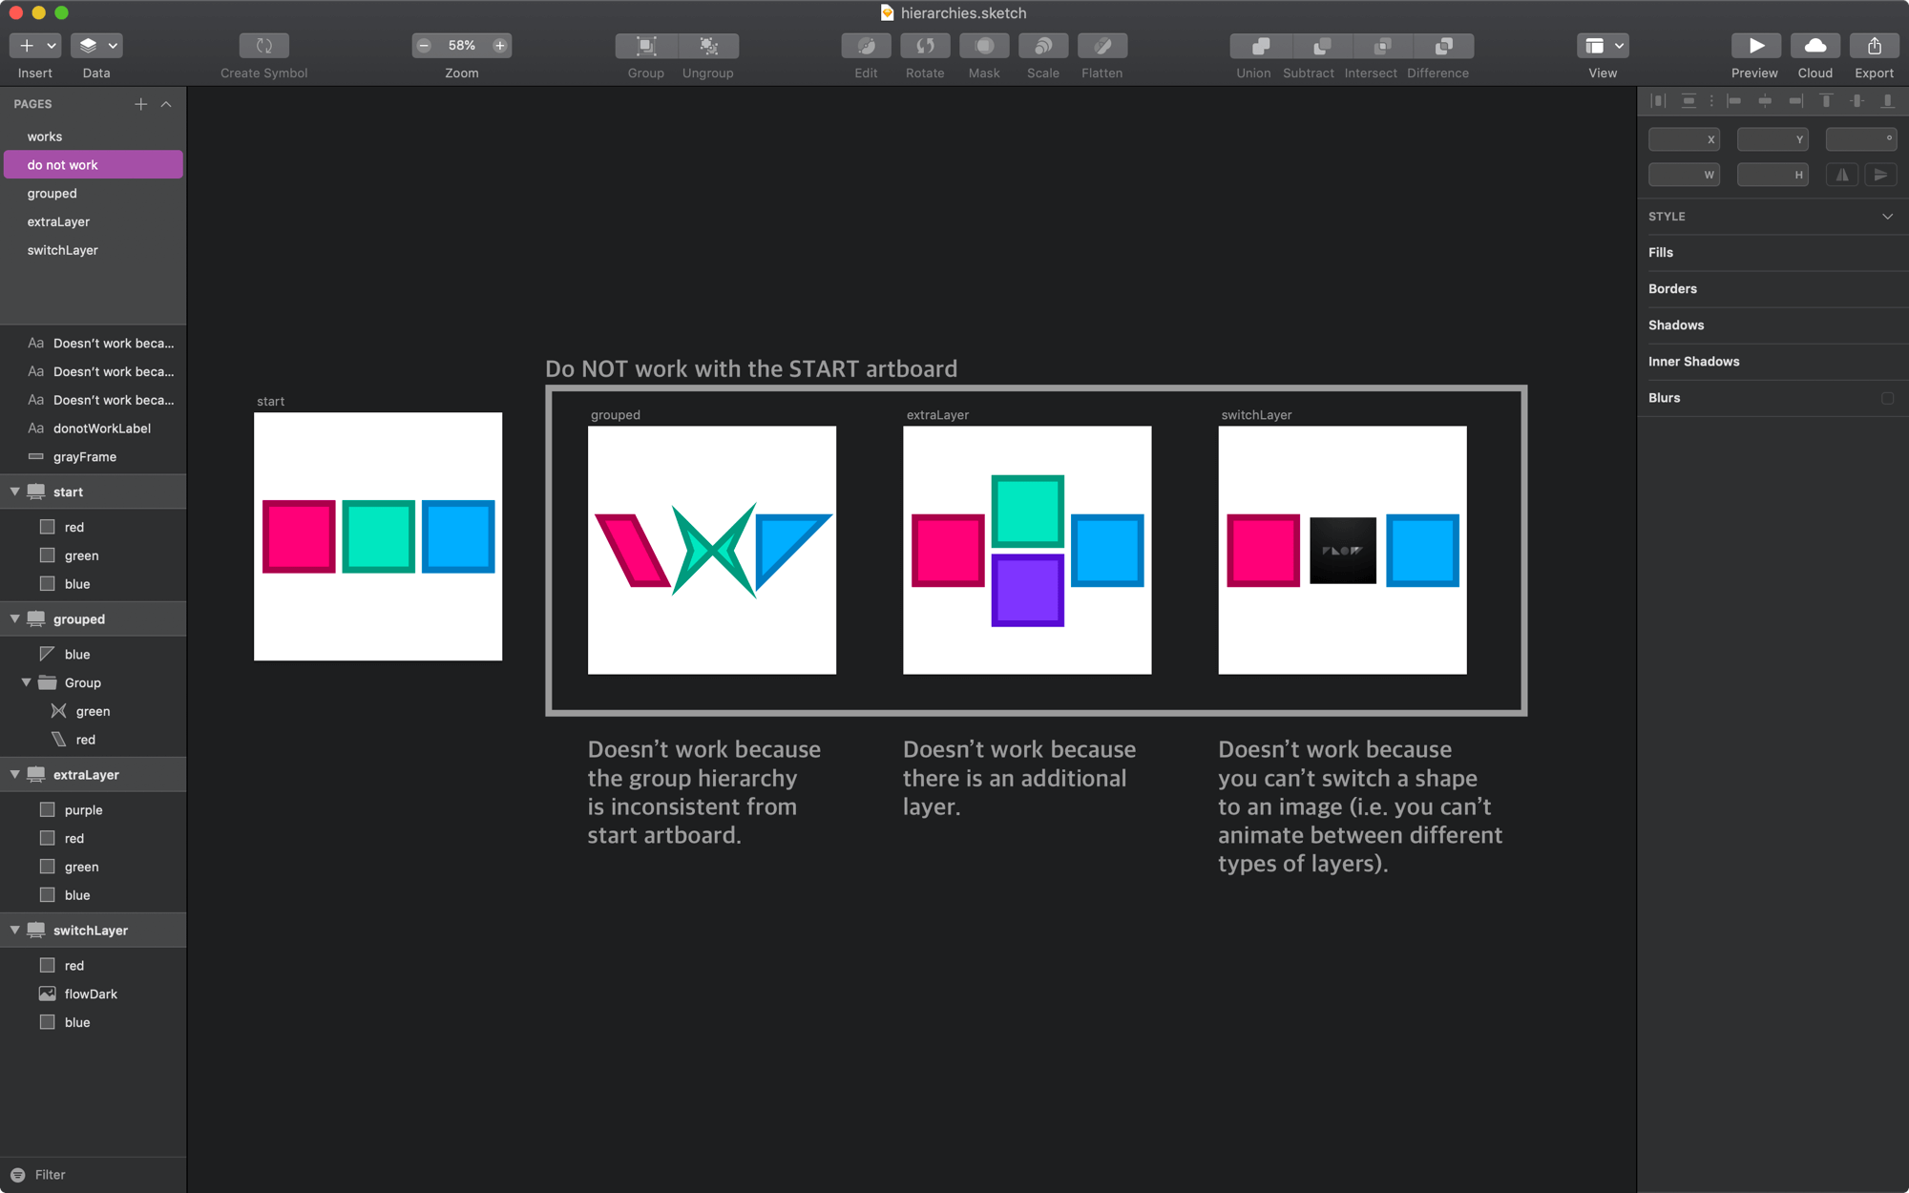The height and width of the screenshot is (1193, 1909).
Task: Switch to the works page
Action: pyautogui.click(x=44, y=136)
